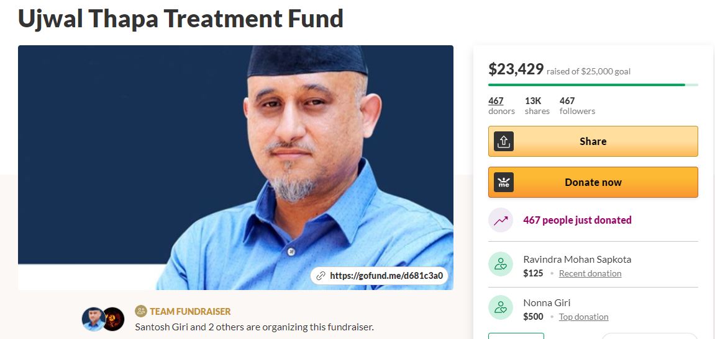Screen dimensions: 715x339
Task: Click the Donate now button
Action: pyautogui.click(x=593, y=182)
